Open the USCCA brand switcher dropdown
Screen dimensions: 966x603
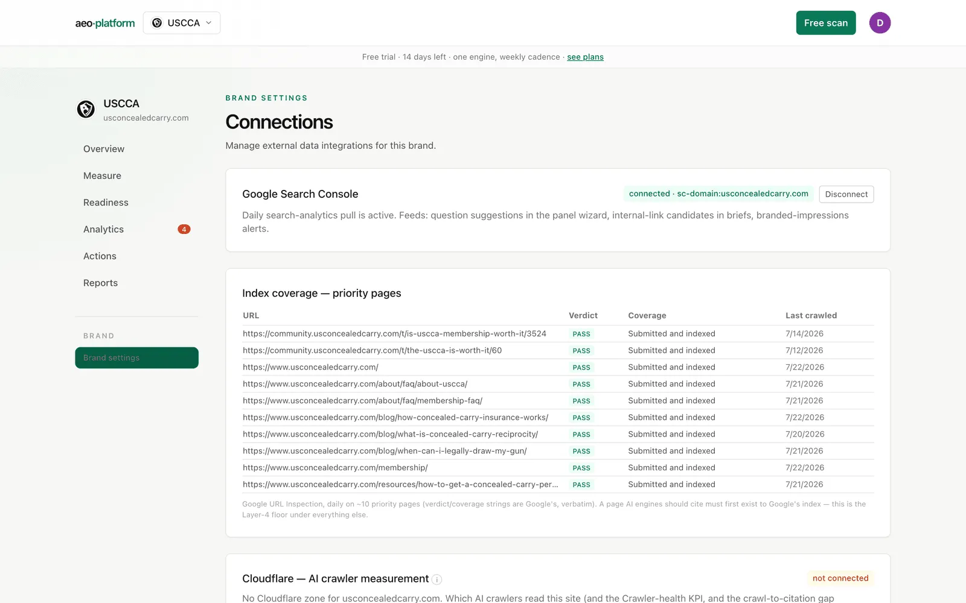[x=182, y=23]
